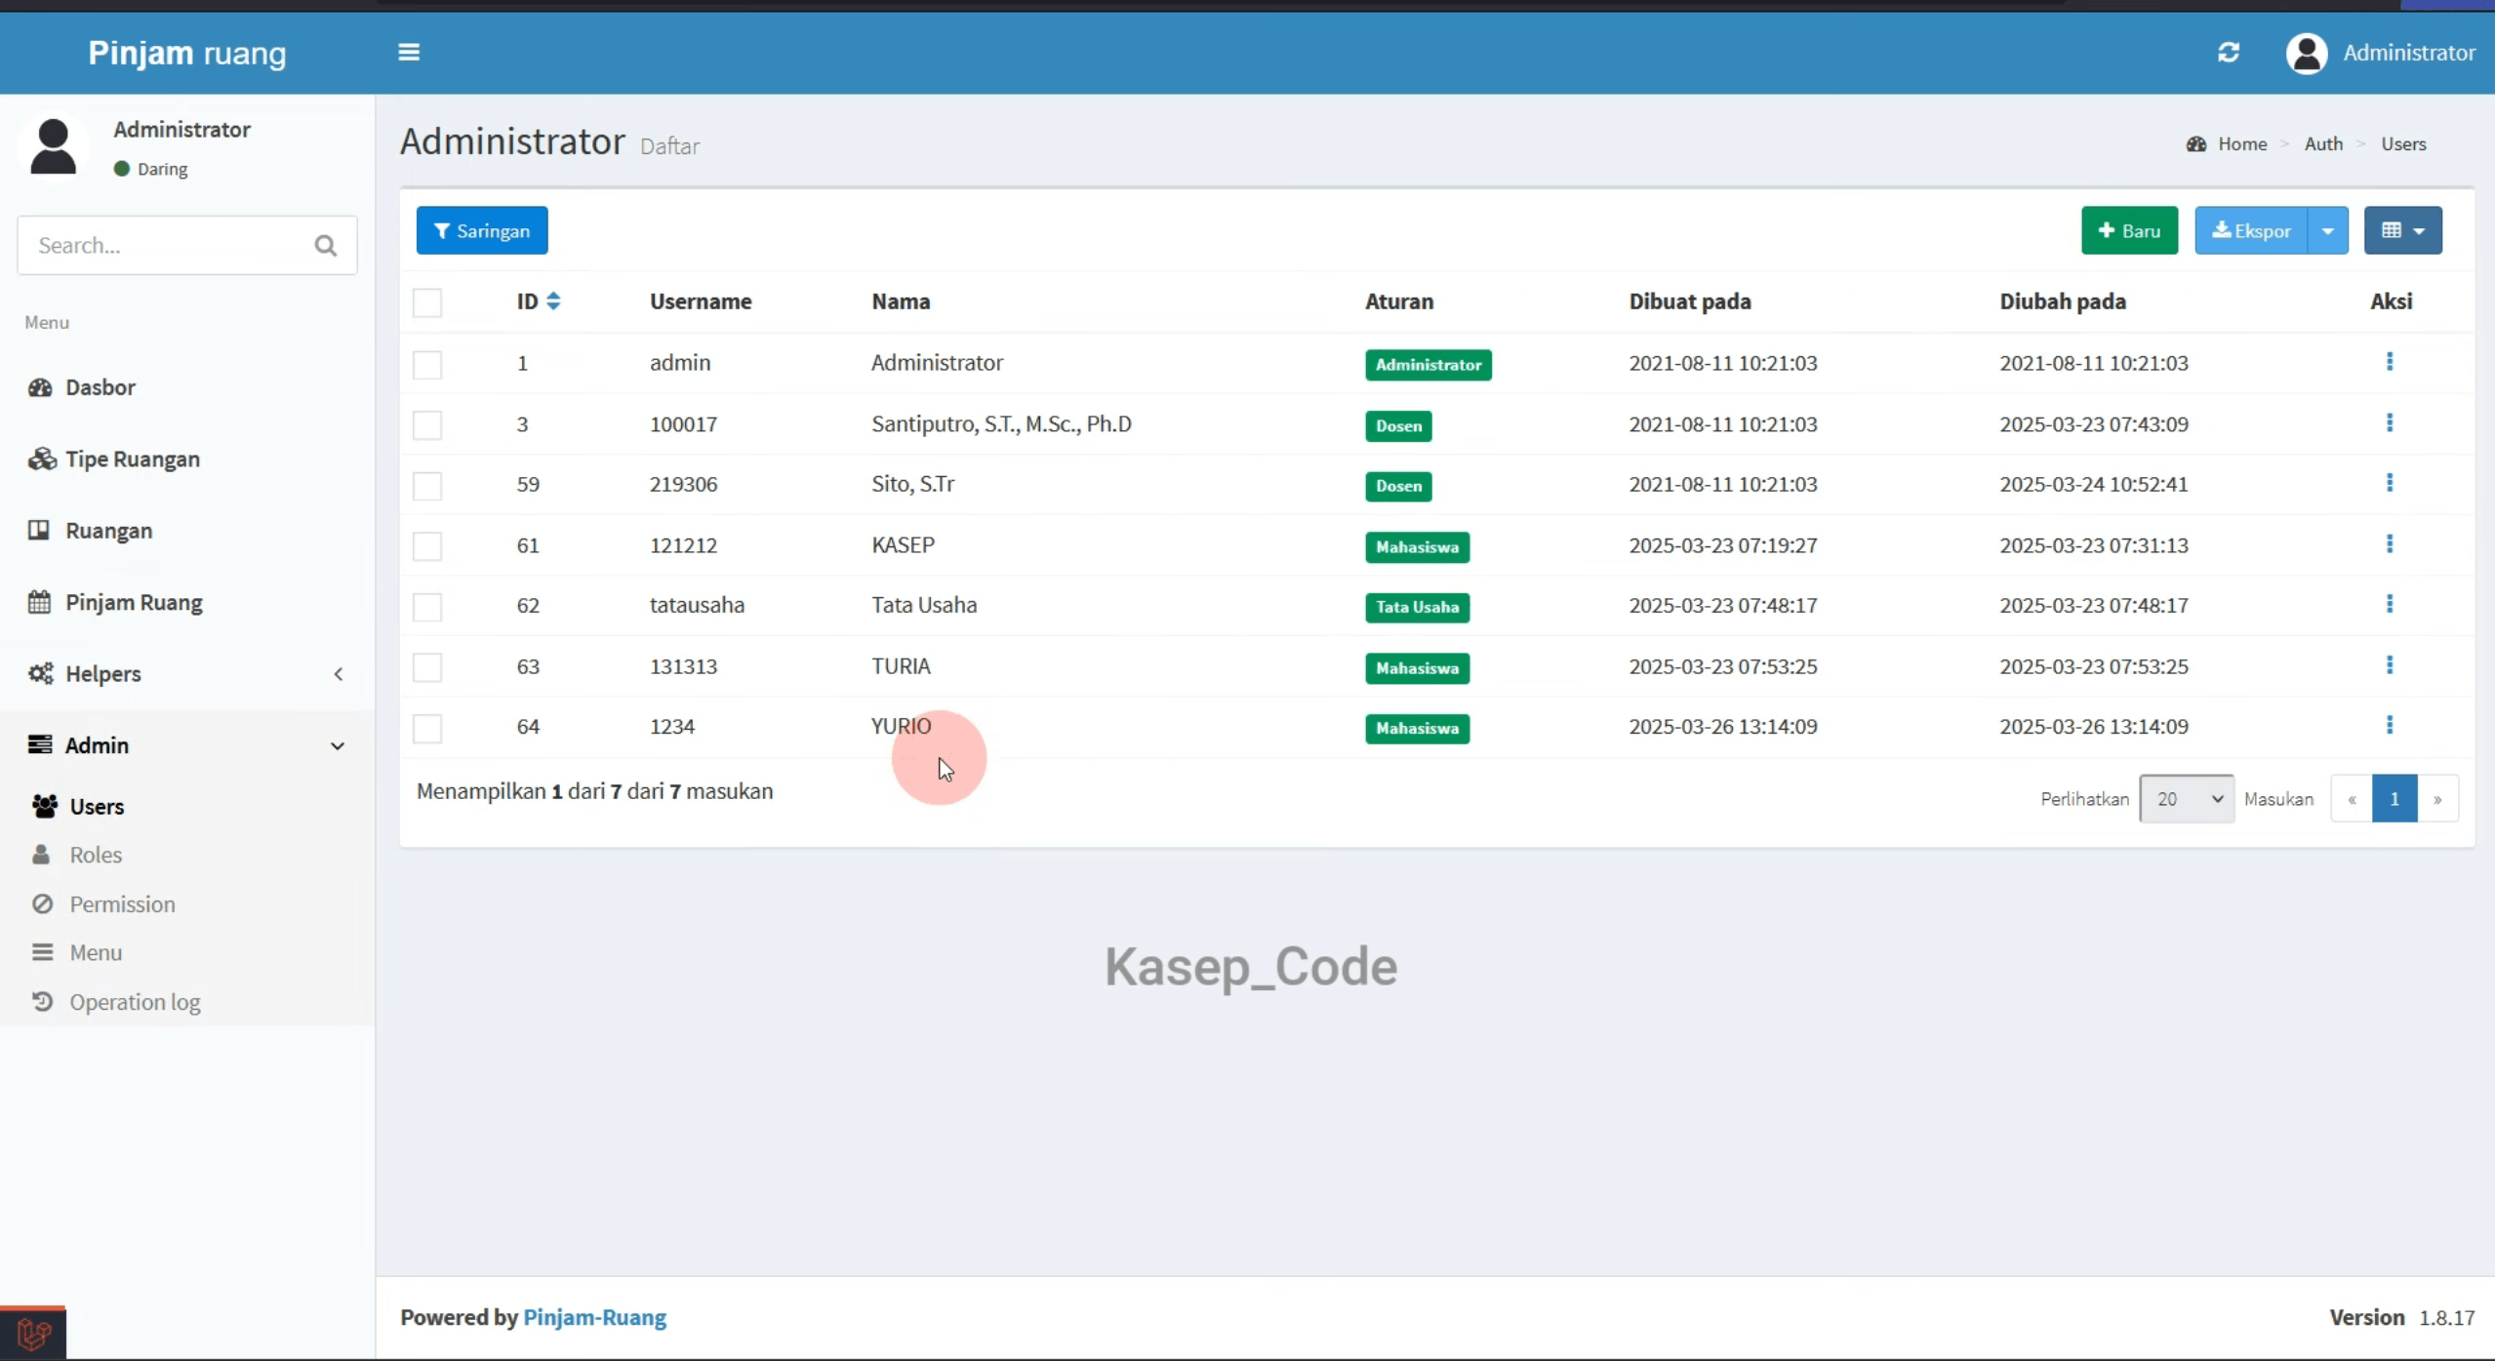Open Operation log submenu
The width and height of the screenshot is (2495, 1361).
coord(134,1002)
